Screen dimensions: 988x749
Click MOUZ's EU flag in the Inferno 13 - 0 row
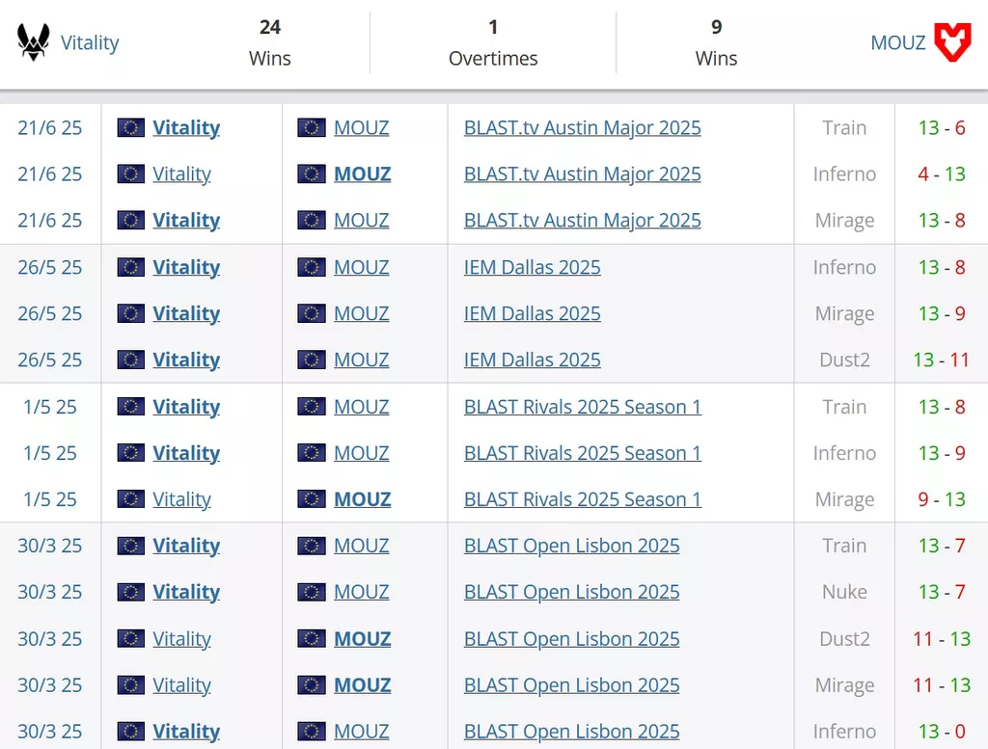(312, 732)
